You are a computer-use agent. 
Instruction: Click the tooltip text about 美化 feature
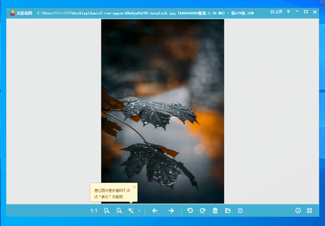coord(112,194)
